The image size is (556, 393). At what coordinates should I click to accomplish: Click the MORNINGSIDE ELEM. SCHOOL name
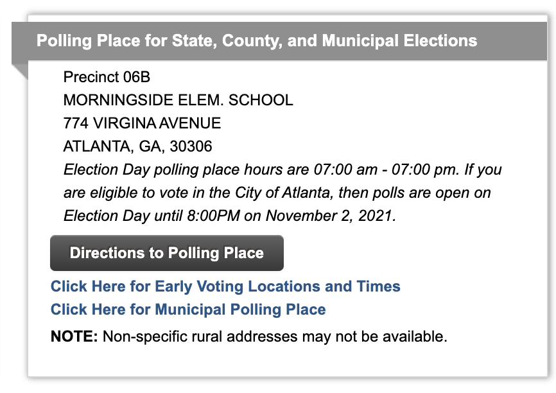pyautogui.click(x=178, y=100)
